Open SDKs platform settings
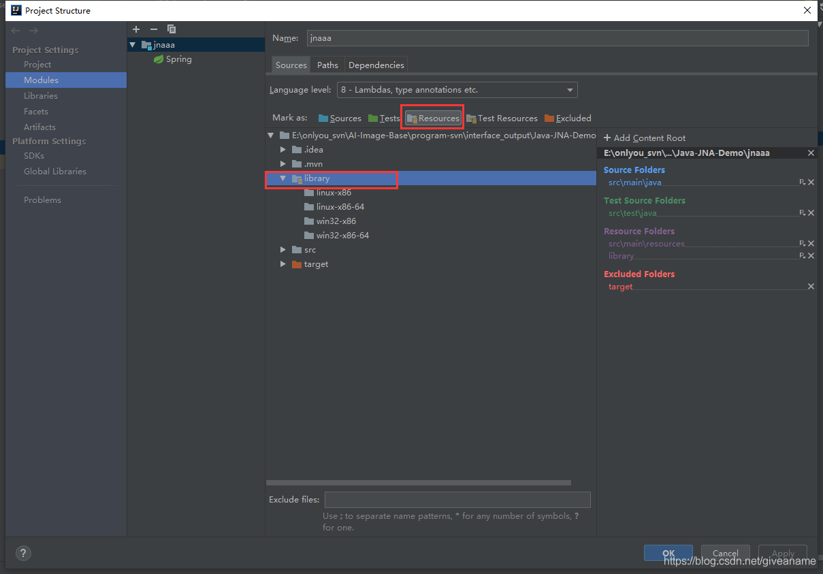The image size is (823, 574). pos(34,156)
